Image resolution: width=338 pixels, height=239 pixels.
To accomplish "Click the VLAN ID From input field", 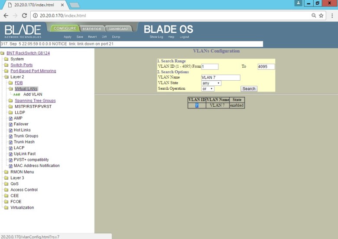I will 210,67.
